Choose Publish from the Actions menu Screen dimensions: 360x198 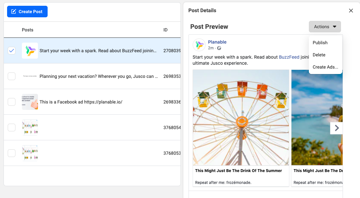320,43
